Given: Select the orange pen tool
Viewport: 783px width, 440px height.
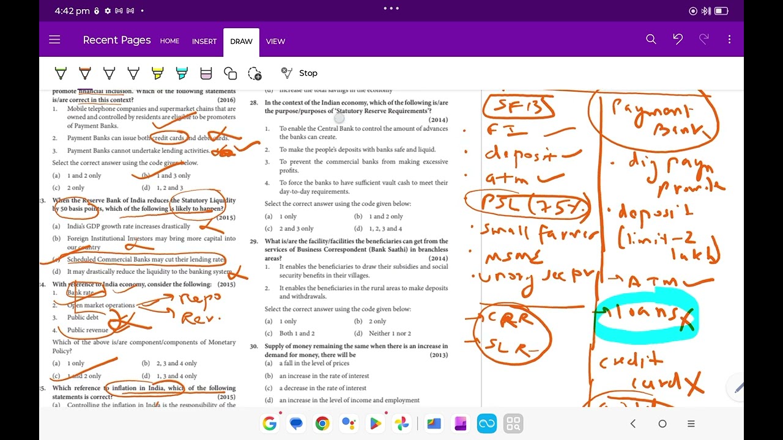Looking at the screenshot, I should coord(85,73).
